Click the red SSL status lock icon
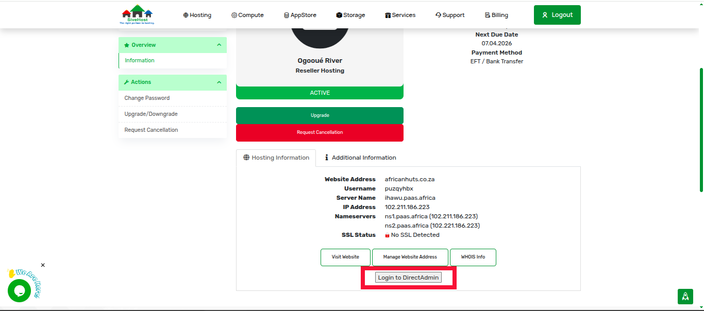 coord(387,235)
